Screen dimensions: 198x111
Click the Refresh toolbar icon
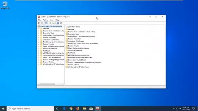pyautogui.click(x=50, y=23)
